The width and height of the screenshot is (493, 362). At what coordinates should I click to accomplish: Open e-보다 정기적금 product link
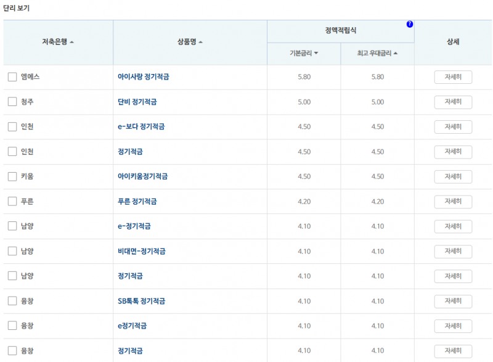click(x=141, y=126)
